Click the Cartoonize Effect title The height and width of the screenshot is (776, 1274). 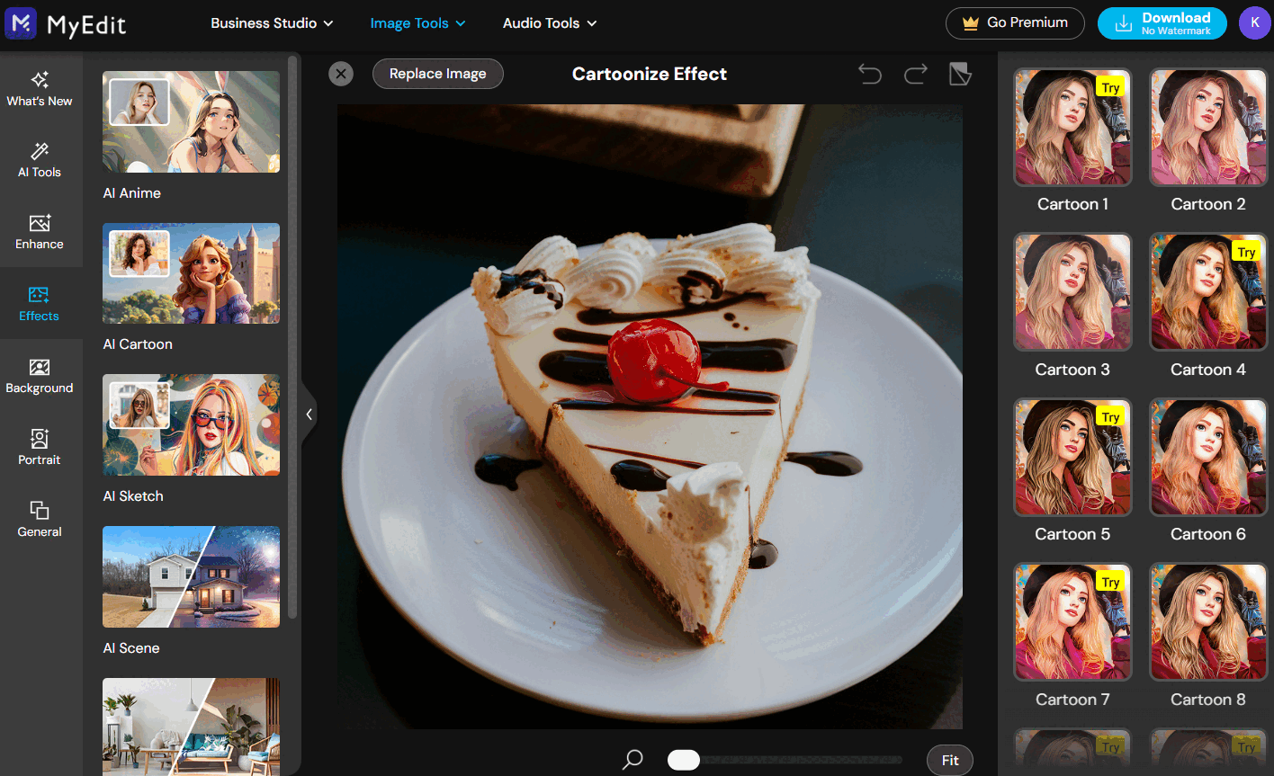tap(650, 74)
